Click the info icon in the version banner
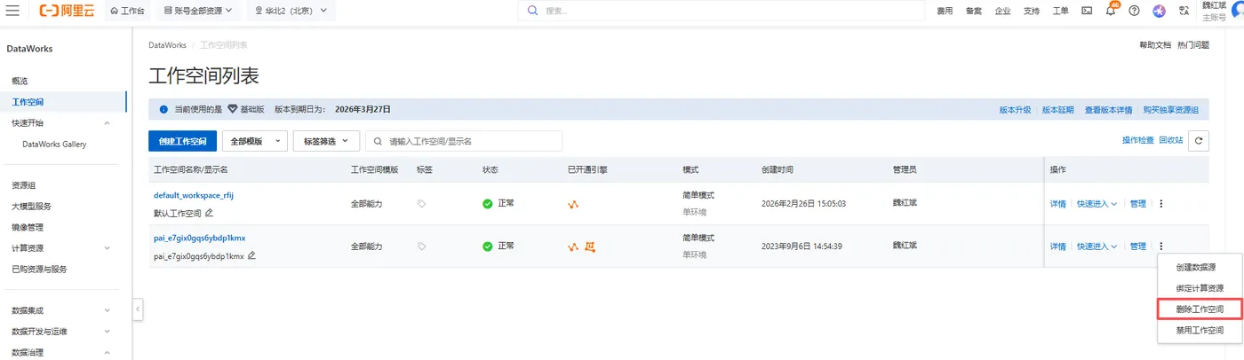The image size is (1244, 360). point(163,109)
